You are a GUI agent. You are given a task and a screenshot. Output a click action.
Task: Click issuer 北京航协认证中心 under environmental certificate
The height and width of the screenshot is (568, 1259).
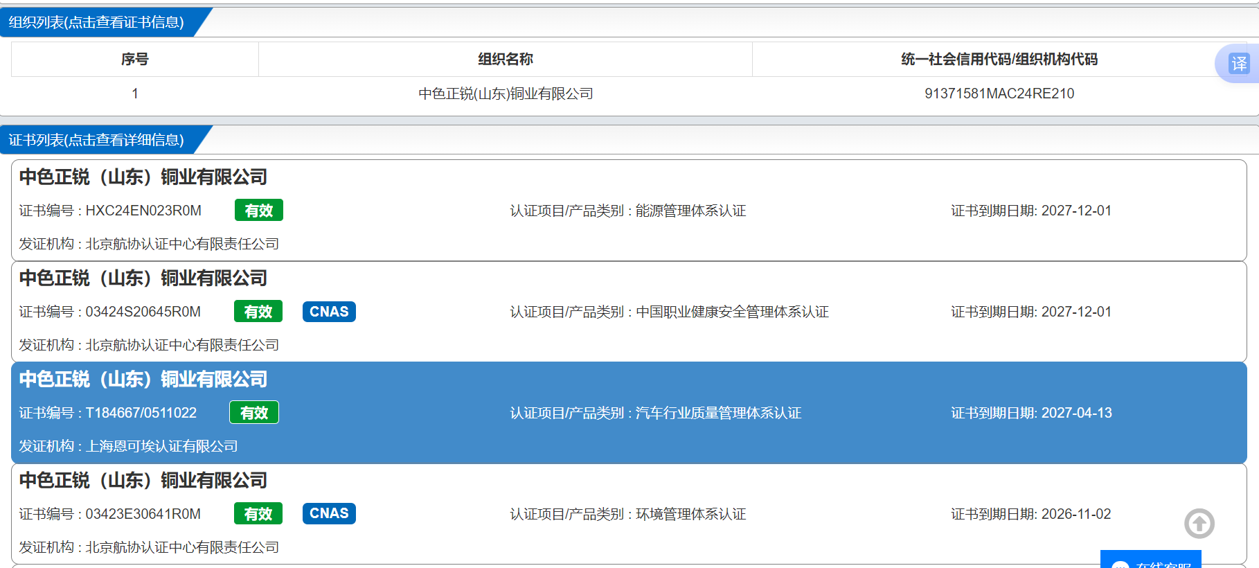182,547
